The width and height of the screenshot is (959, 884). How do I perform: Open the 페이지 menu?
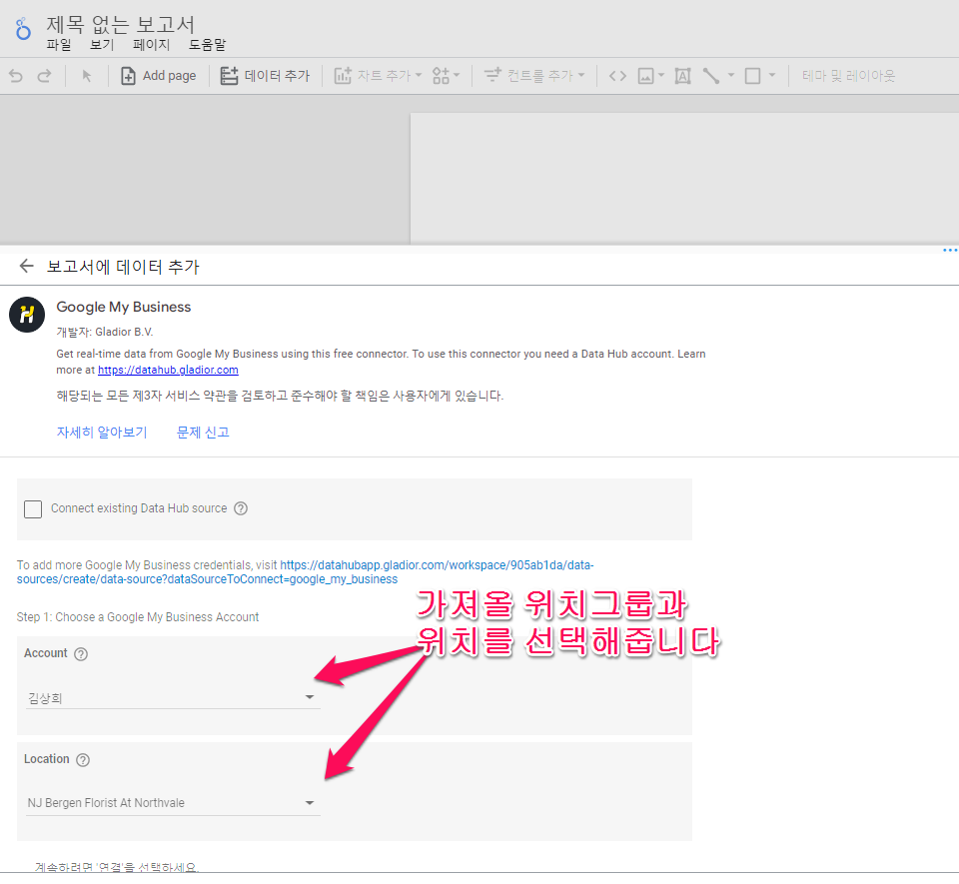150,45
